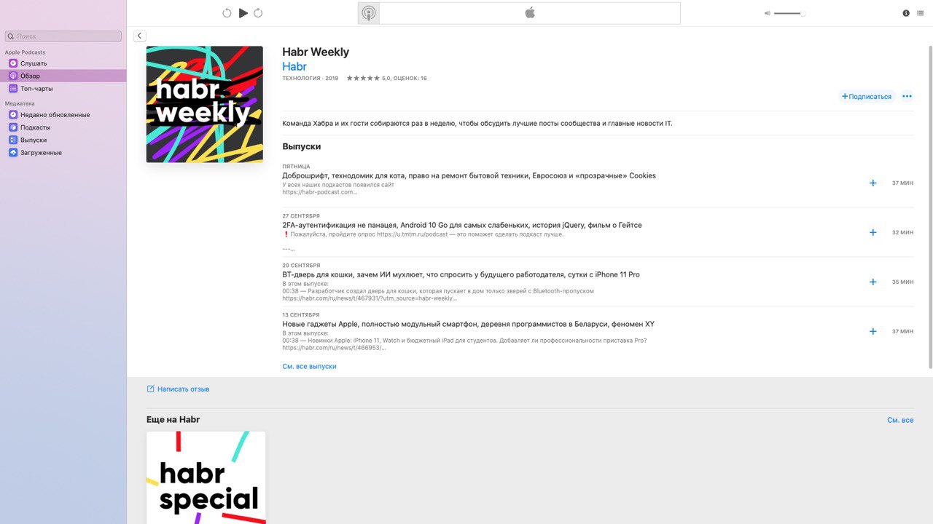
Task: Open the three-dots more options menu
Action: 907,96
